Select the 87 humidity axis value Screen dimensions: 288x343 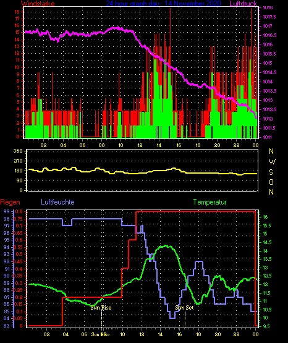(x=7, y=297)
